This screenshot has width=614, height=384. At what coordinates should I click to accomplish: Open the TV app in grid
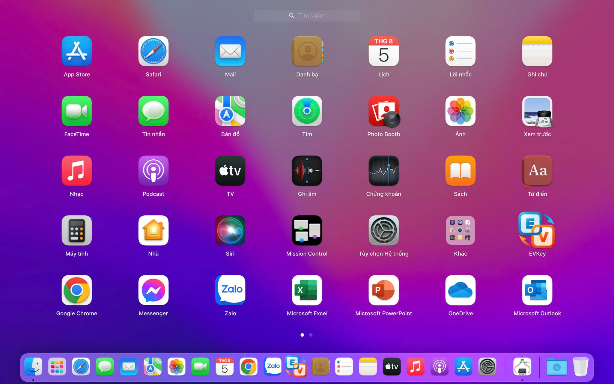click(230, 171)
